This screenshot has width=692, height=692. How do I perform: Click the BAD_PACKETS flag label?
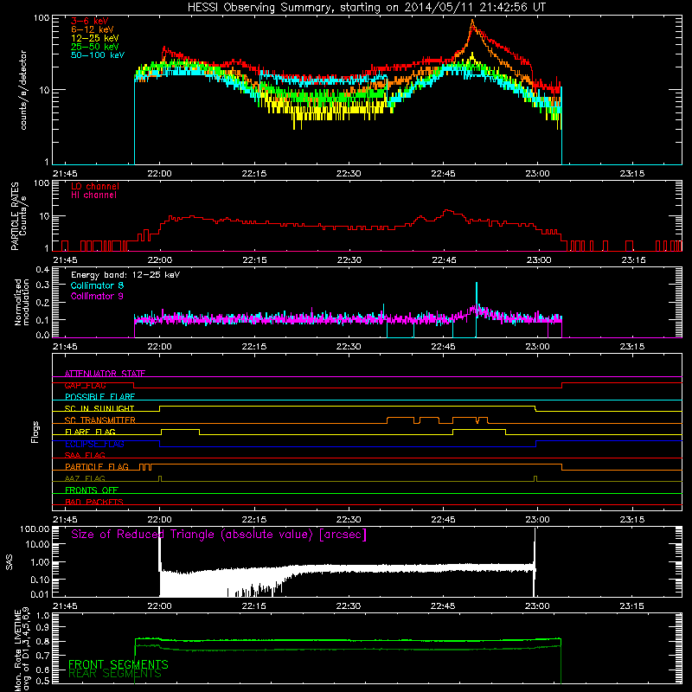pos(94,502)
